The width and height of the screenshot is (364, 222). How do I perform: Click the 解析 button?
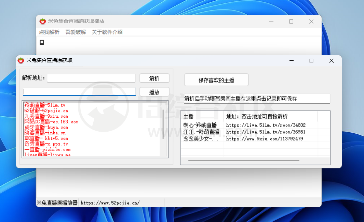coord(154,78)
